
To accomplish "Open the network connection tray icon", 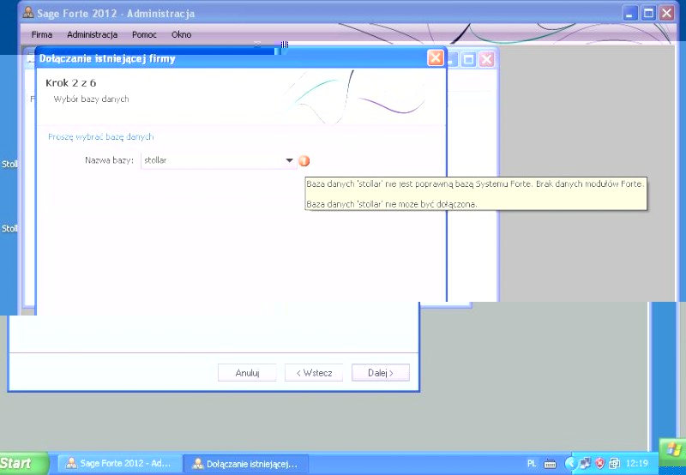I will [x=585, y=463].
